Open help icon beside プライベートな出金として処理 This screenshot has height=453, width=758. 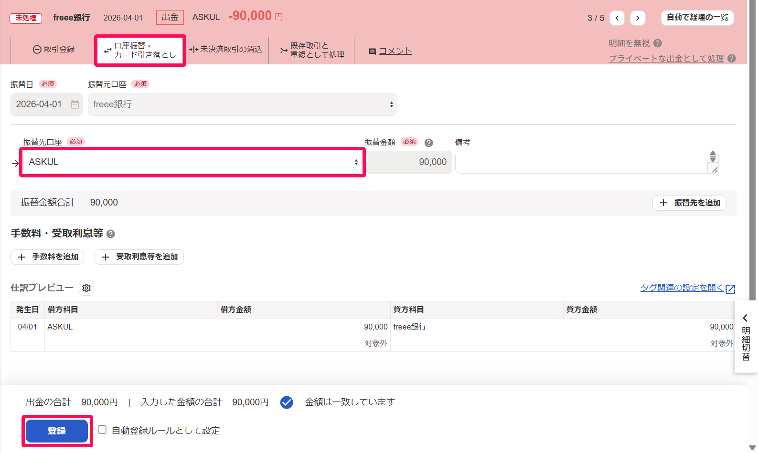[x=732, y=59]
